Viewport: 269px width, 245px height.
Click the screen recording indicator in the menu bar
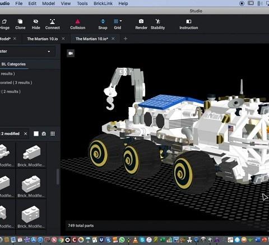point(242,3)
